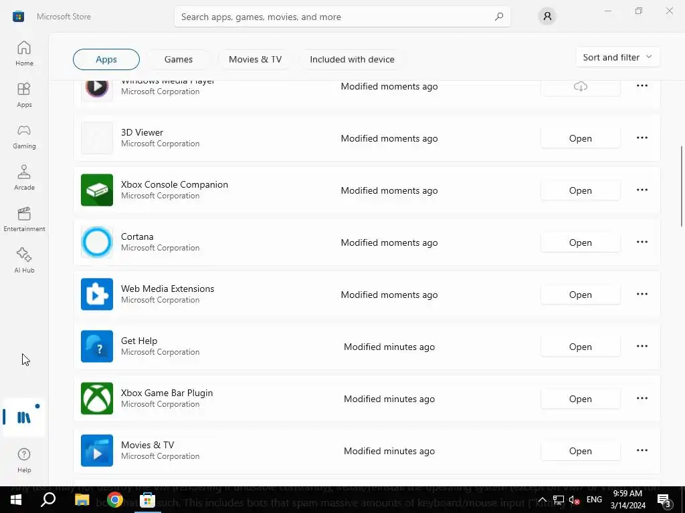Viewport: 685px width, 513px height.
Task: Click the Web Media Extensions app icon
Action: 97,295
